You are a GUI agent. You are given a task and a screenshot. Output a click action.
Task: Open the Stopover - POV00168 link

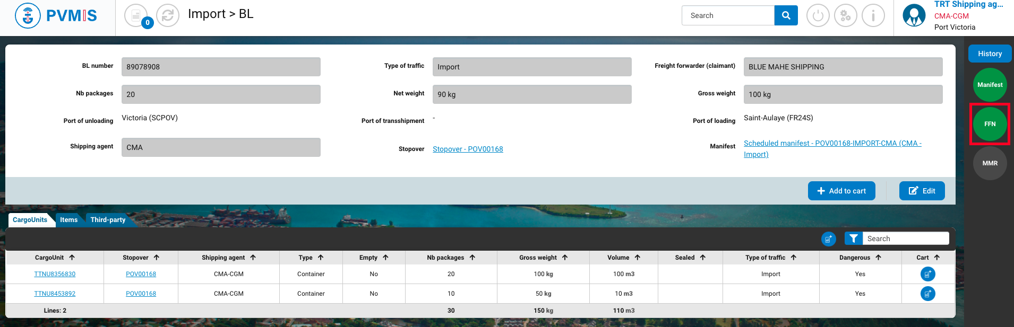point(468,149)
